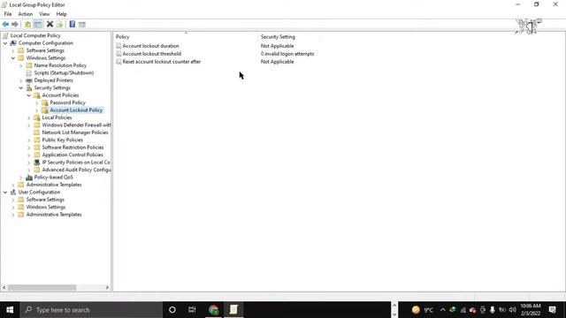566x318 pixels.
Task: Click the Show/Hide Action Pane icon
Action: (x=82, y=24)
